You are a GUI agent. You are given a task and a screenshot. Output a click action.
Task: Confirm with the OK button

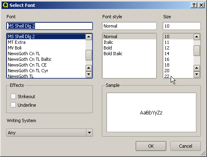151,146
